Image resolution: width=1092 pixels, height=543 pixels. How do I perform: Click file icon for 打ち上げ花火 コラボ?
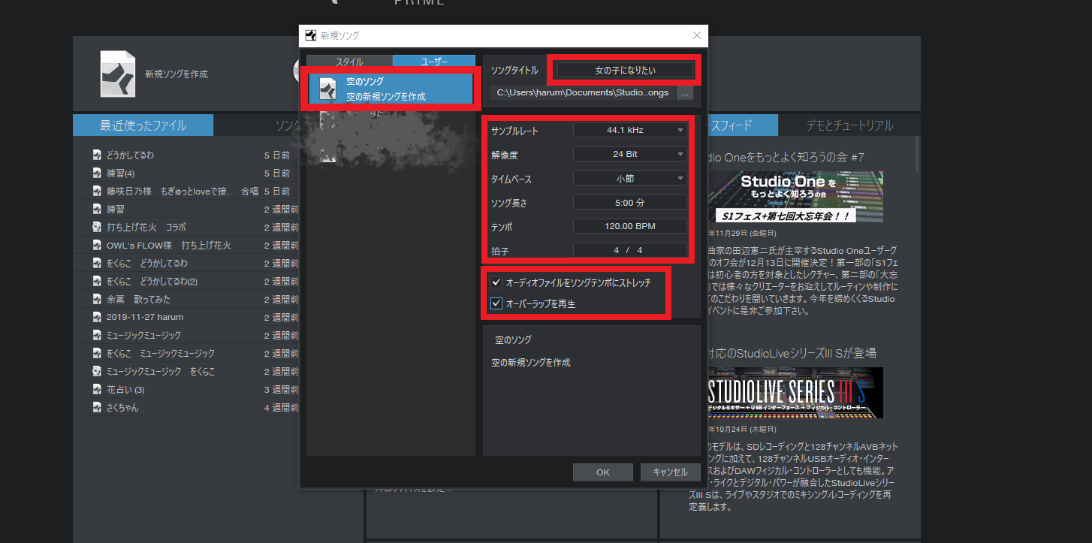(x=96, y=227)
